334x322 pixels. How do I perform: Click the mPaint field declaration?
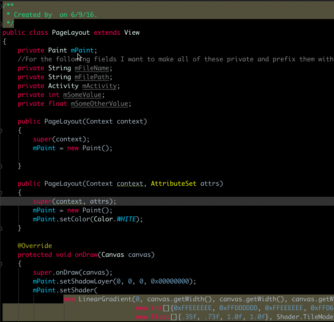coord(82,50)
